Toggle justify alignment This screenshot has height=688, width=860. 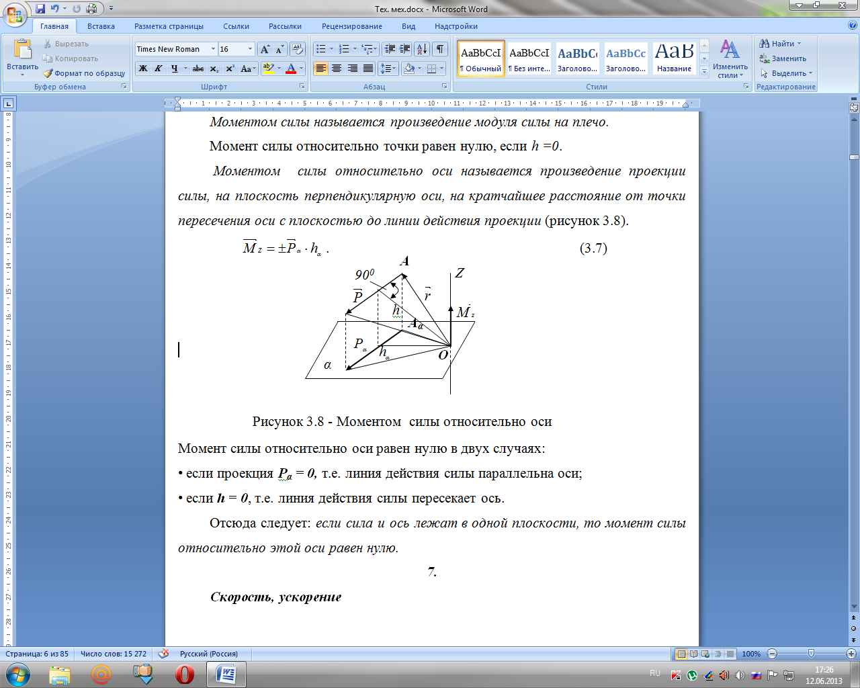click(x=368, y=69)
